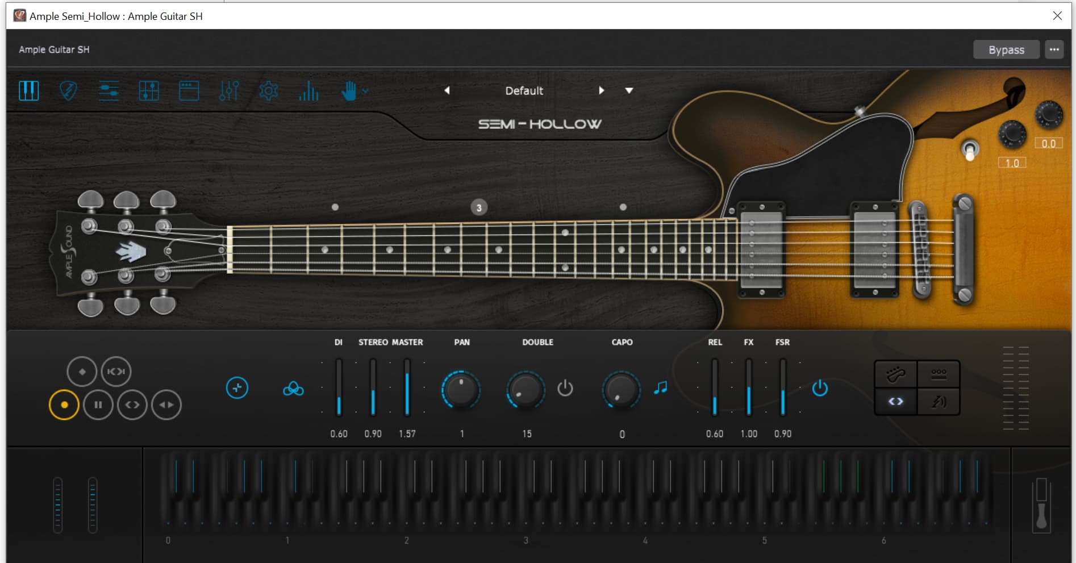Click the 0.0 knob value field
The image size is (1076, 563).
[1048, 144]
